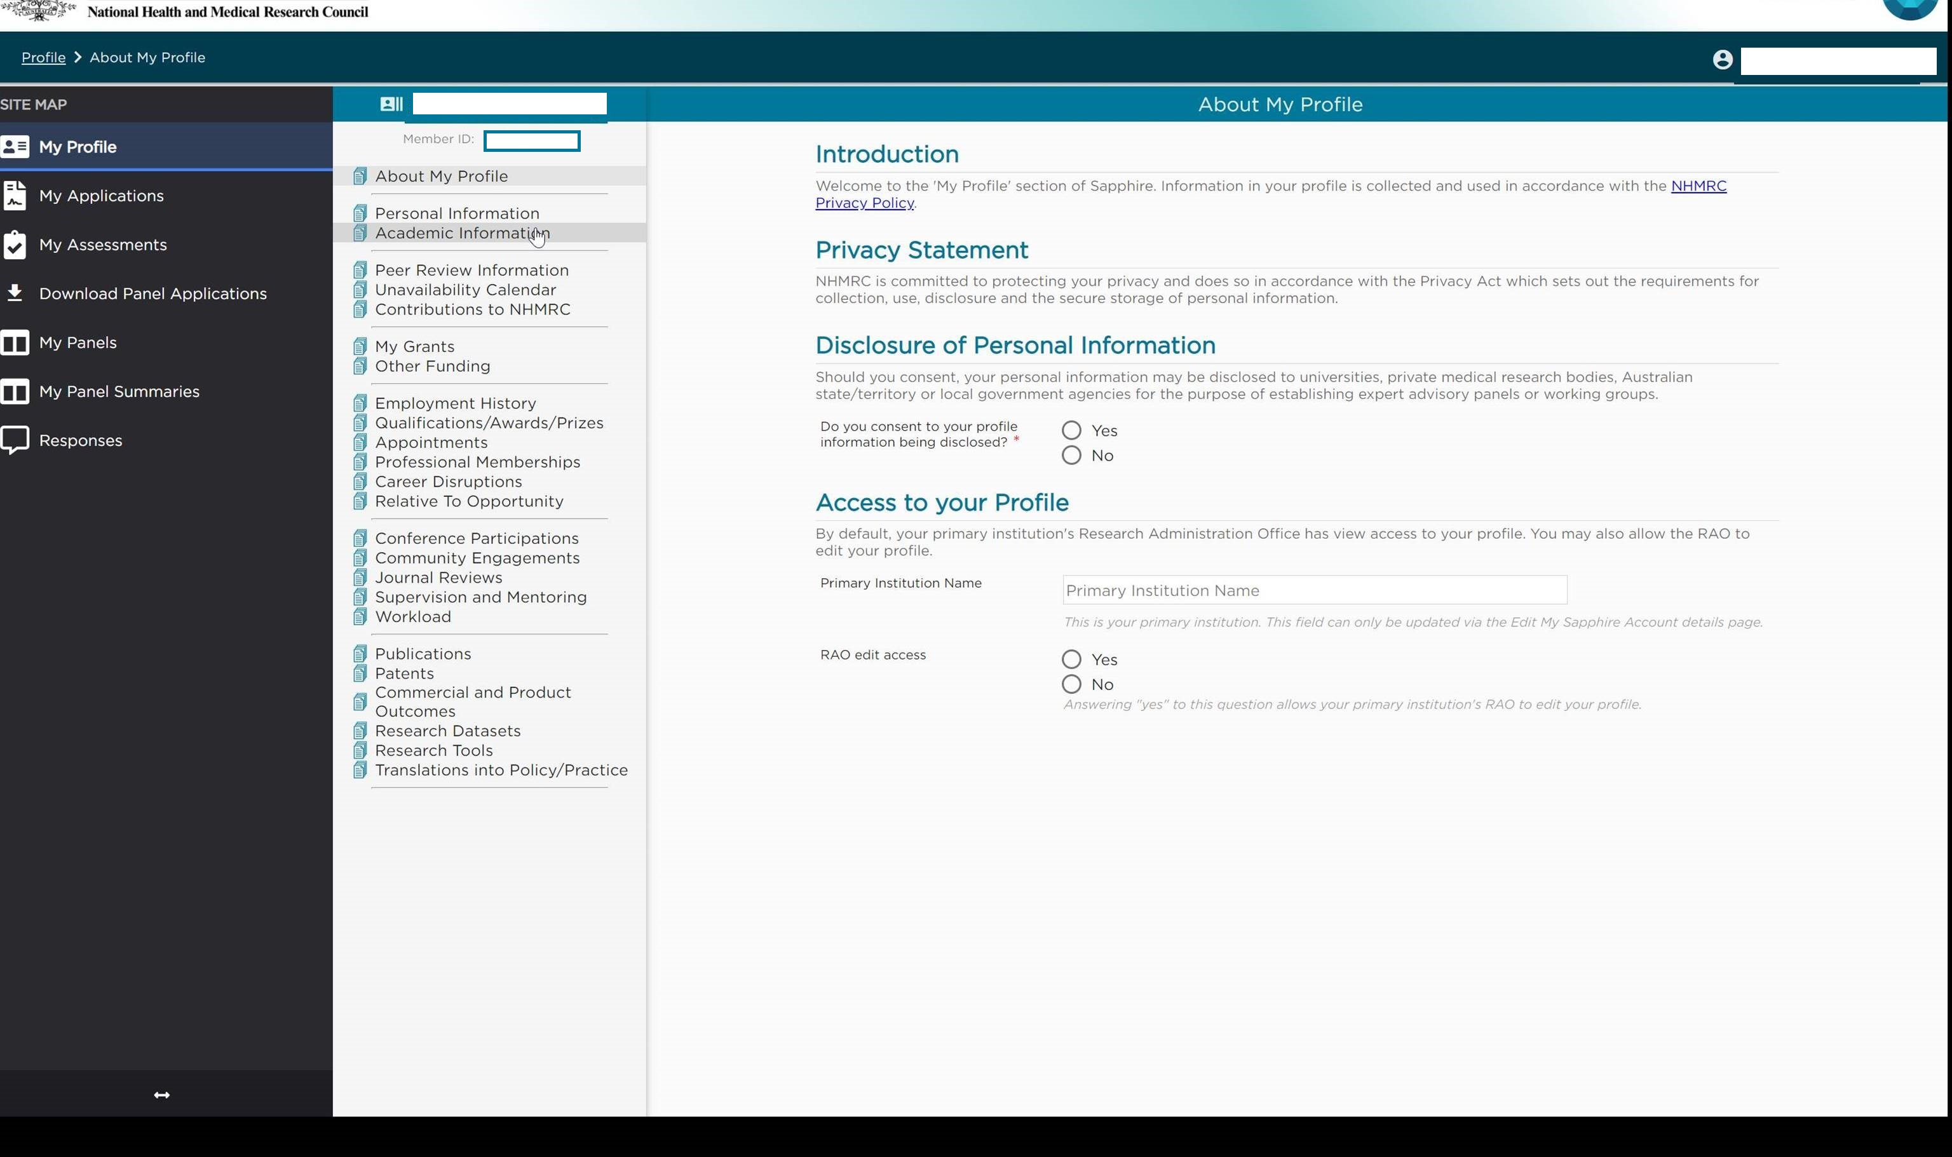This screenshot has height=1157, width=1952.
Task: Open Commercial and Product Outcomes section
Action: tap(472, 703)
